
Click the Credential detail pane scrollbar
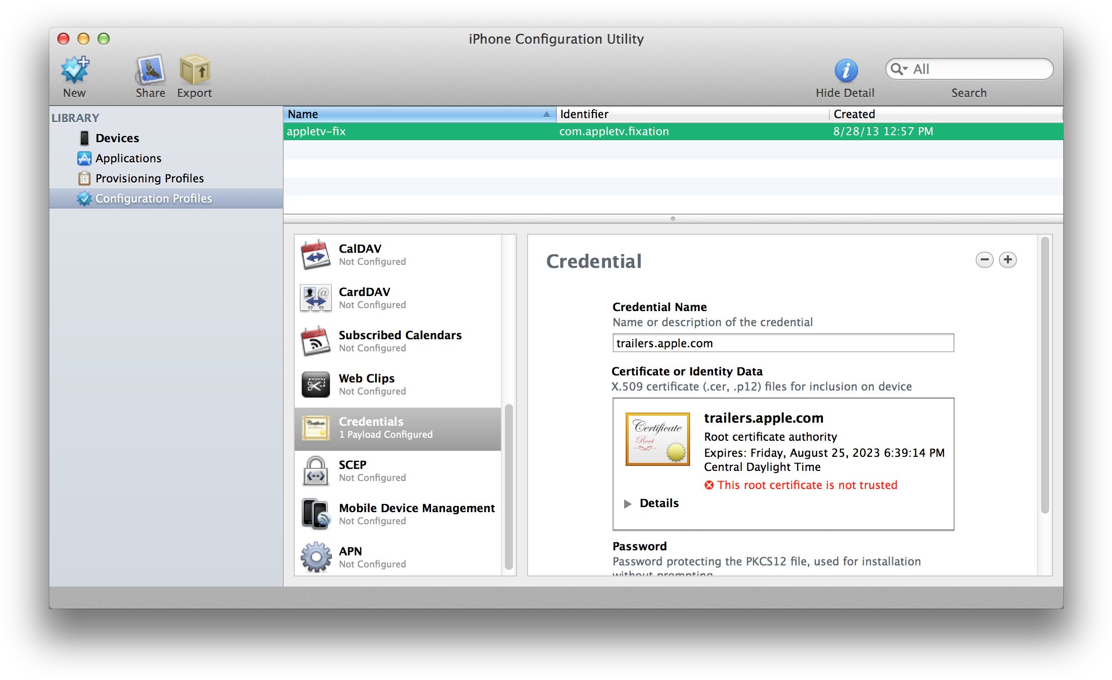[x=1045, y=375]
